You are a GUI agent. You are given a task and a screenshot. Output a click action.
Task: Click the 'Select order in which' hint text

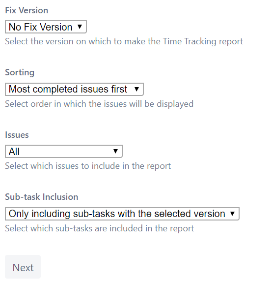(x=99, y=104)
